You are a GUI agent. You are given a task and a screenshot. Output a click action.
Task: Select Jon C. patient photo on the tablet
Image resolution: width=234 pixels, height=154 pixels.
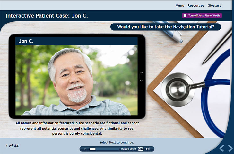click(x=76, y=80)
